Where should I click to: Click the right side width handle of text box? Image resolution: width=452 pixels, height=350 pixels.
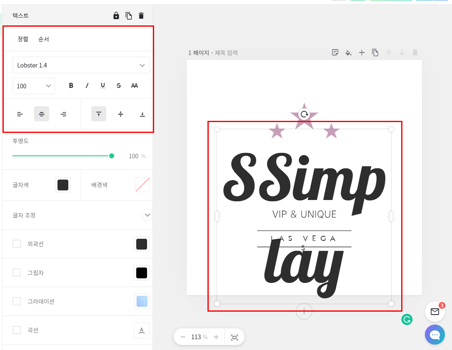click(x=391, y=216)
